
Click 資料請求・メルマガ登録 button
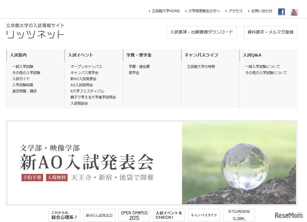click(270, 32)
